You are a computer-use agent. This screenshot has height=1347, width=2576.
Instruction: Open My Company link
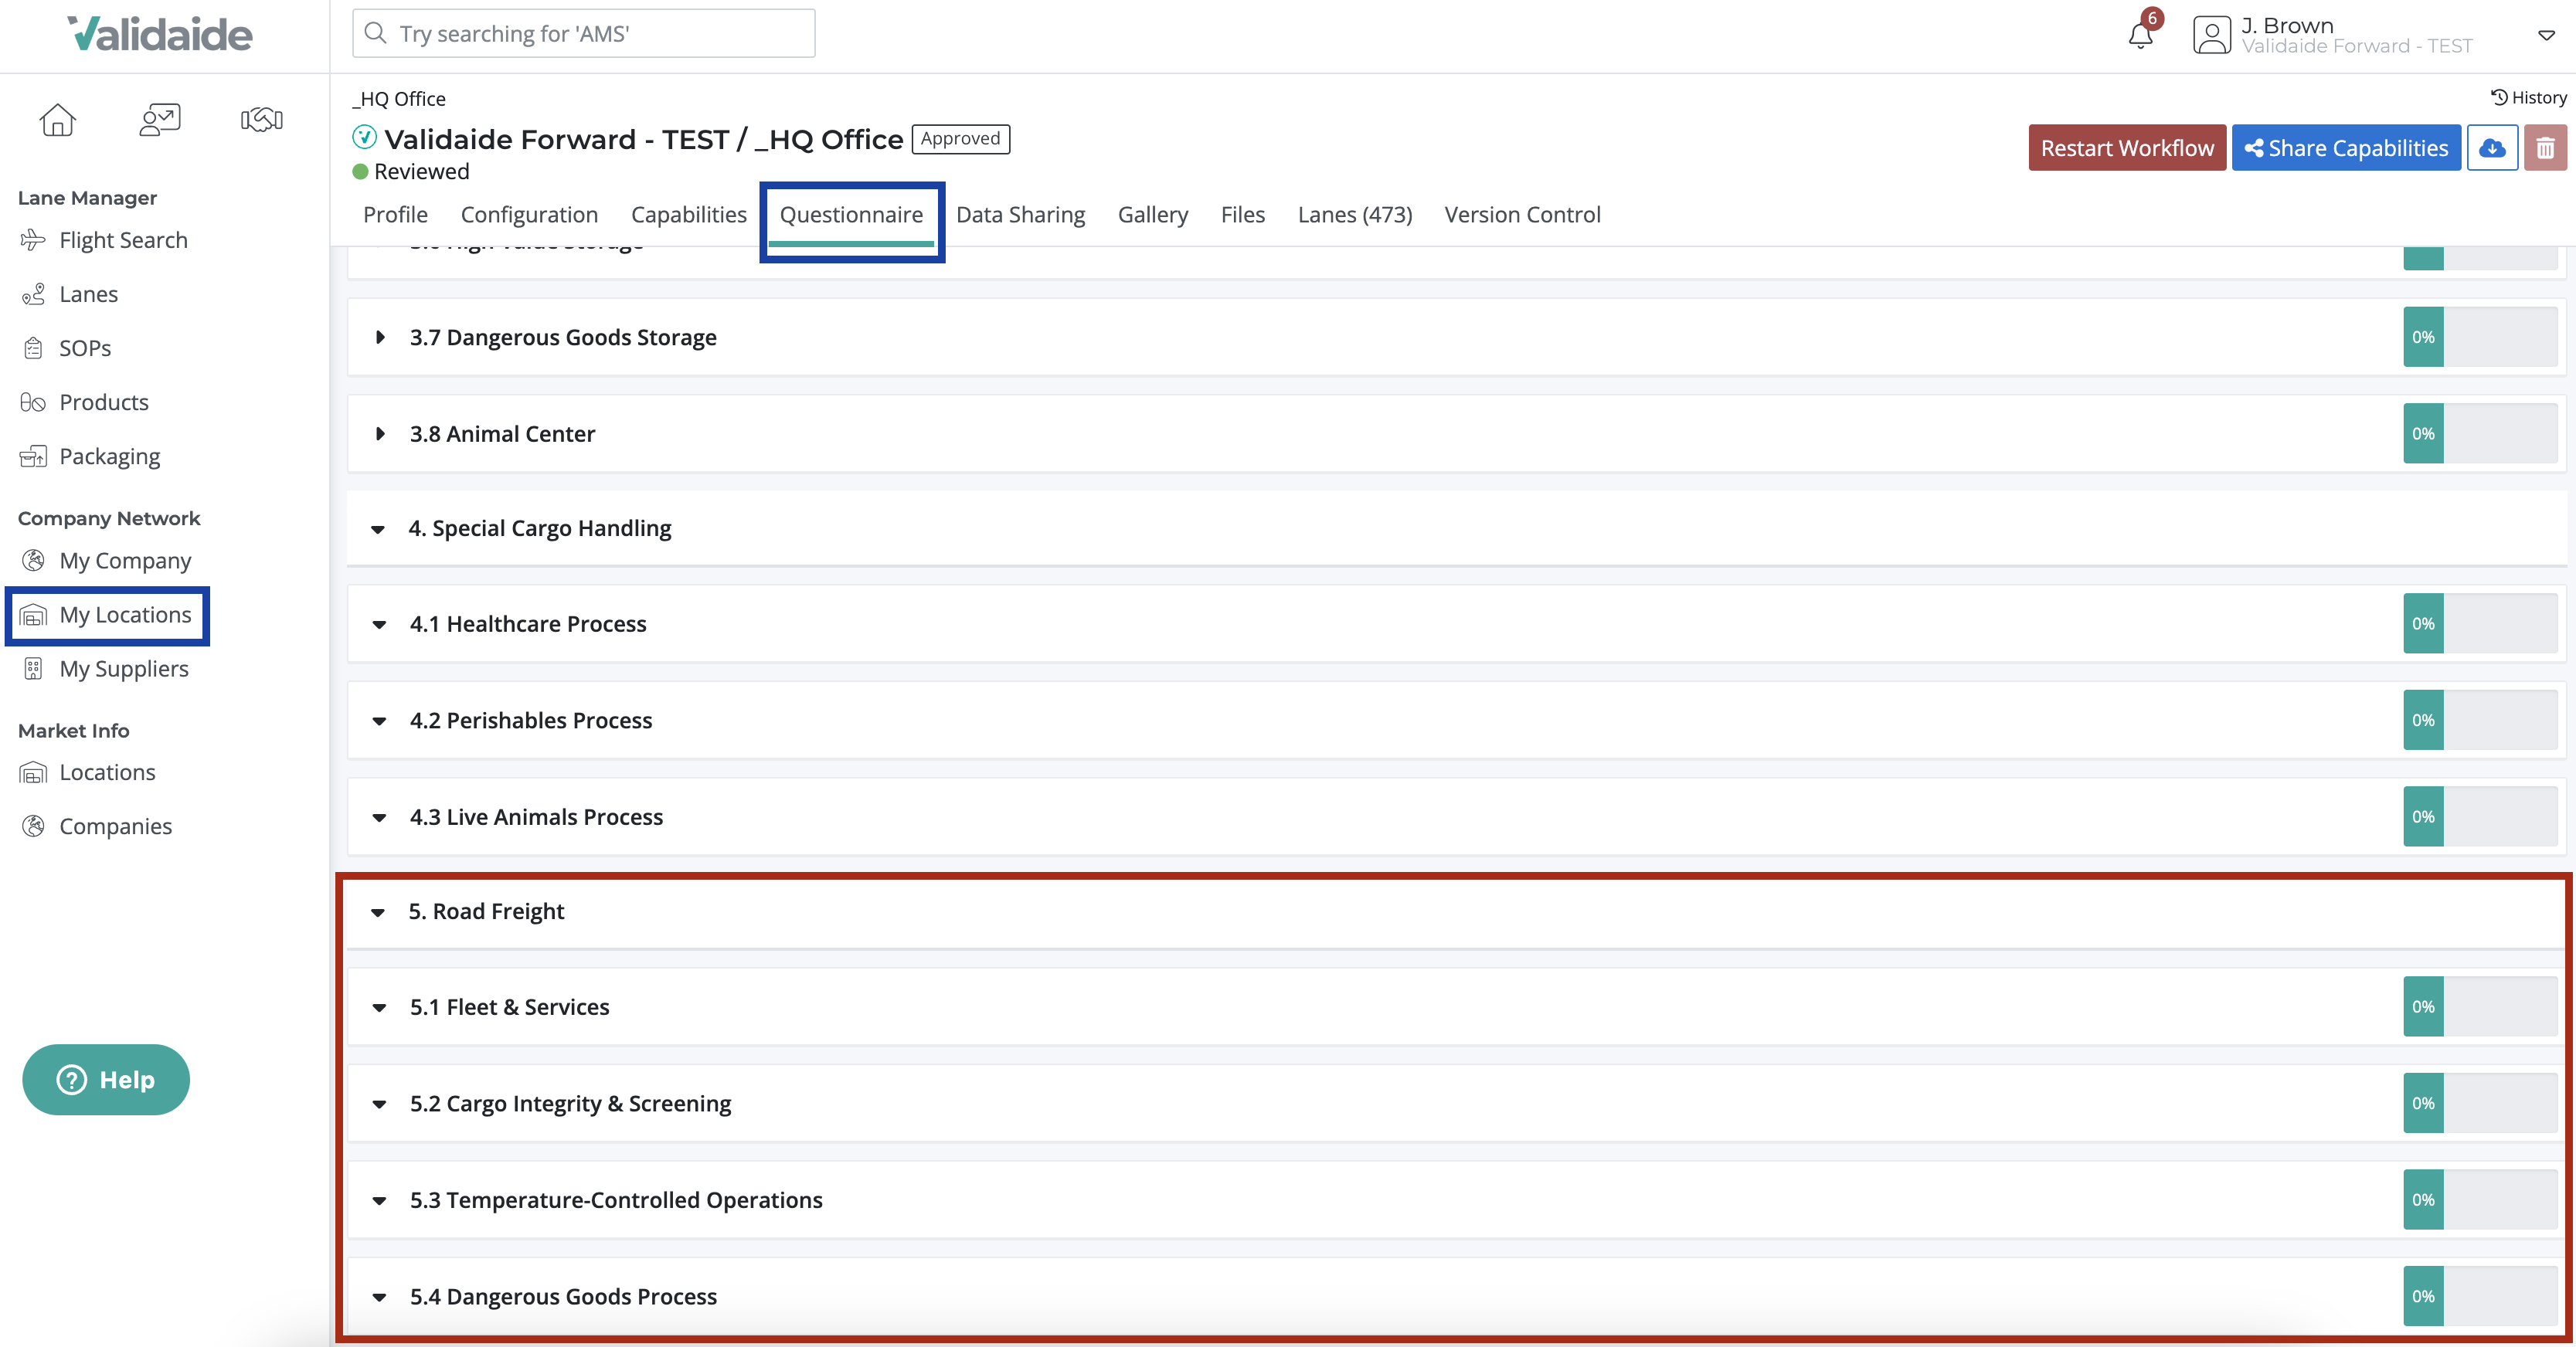(125, 560)
